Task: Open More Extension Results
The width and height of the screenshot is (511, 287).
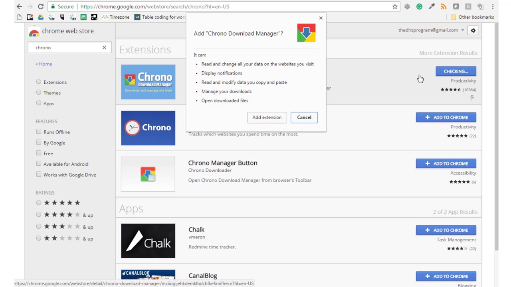Action: (x=448, y=53)
